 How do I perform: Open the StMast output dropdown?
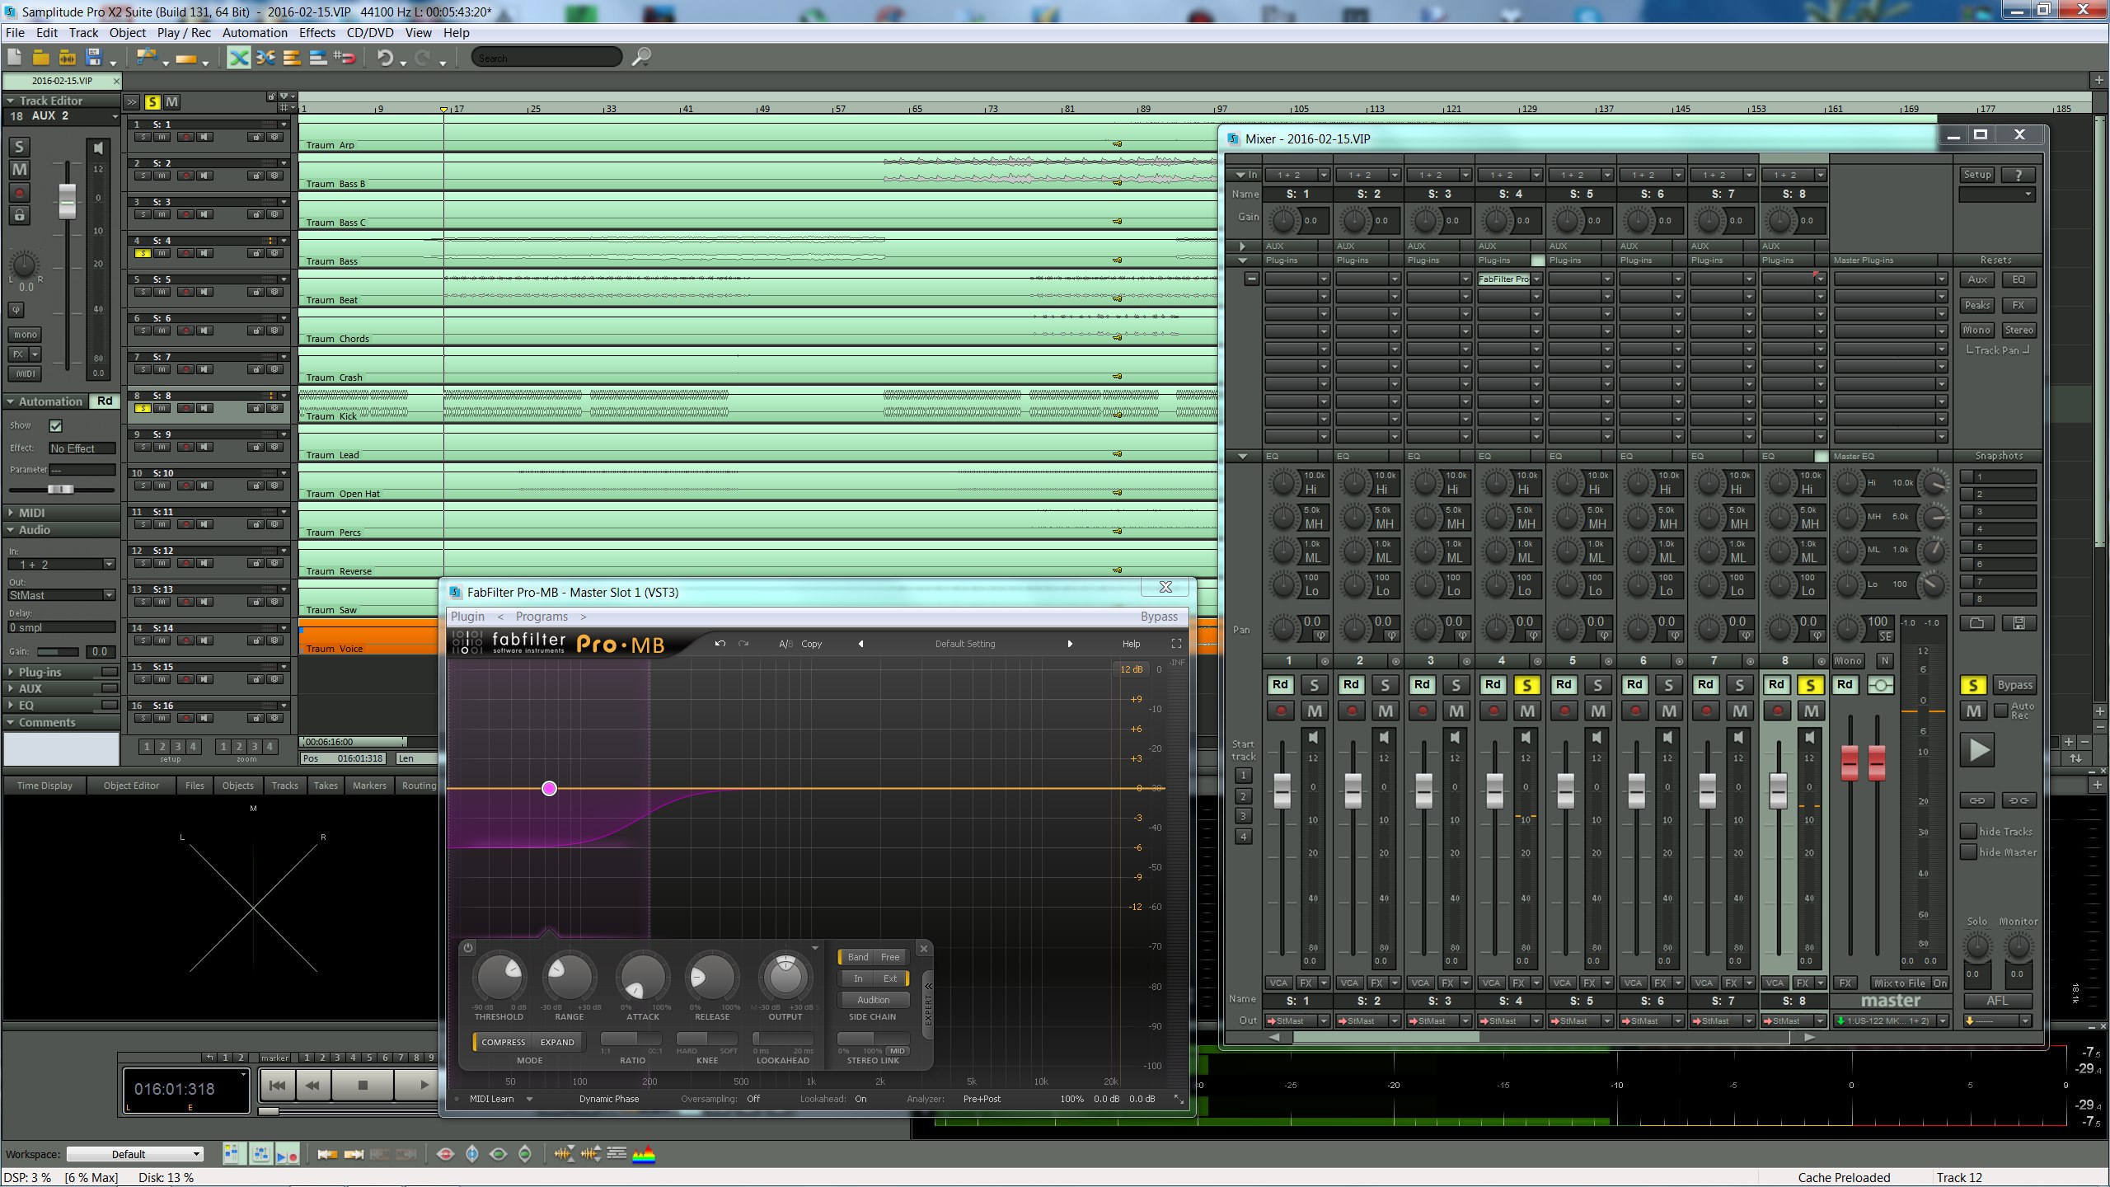click(x=61, y=595)
